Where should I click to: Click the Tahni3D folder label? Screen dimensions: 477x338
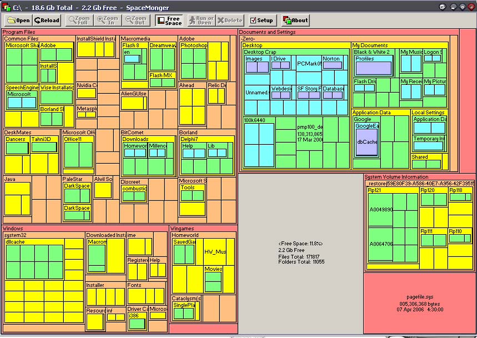tap(41, 139)
